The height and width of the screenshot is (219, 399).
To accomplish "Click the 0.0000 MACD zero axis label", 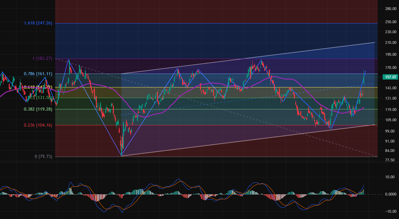I will tap(390, 194).
